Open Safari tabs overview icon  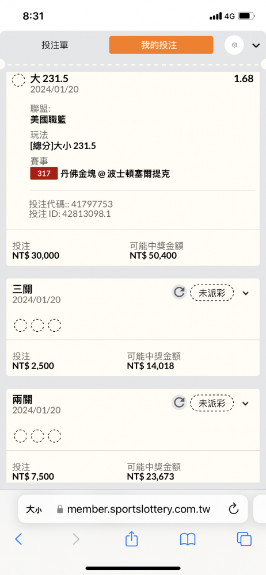[x=244, y=539]
